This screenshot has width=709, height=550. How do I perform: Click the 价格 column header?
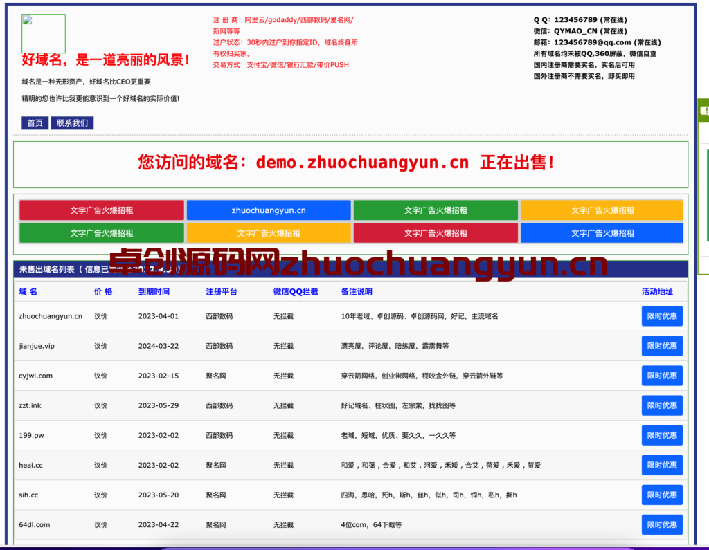pos(103,291)
